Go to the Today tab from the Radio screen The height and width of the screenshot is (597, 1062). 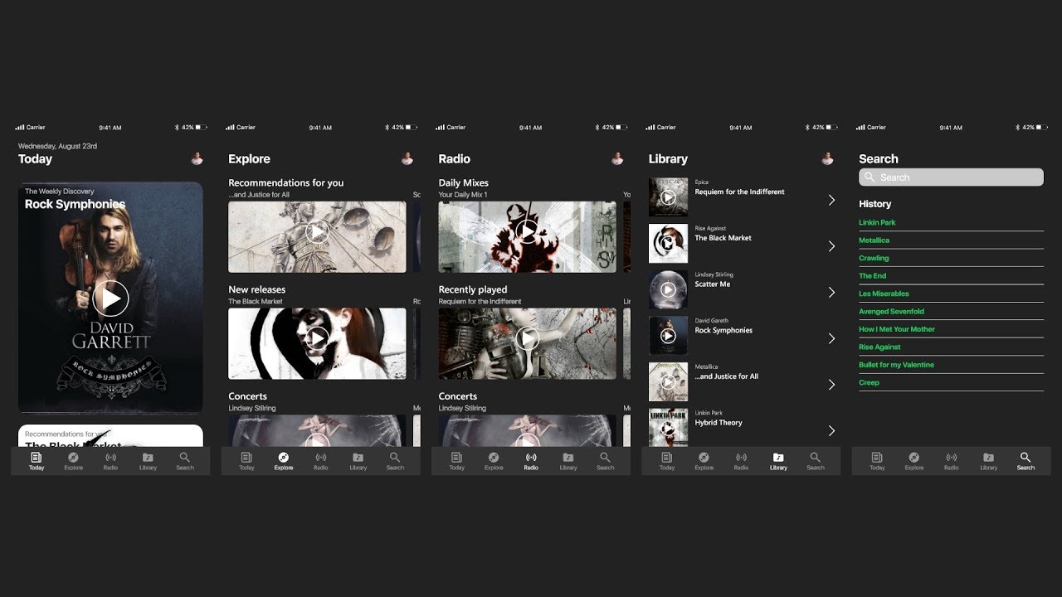tap(457, 461)
